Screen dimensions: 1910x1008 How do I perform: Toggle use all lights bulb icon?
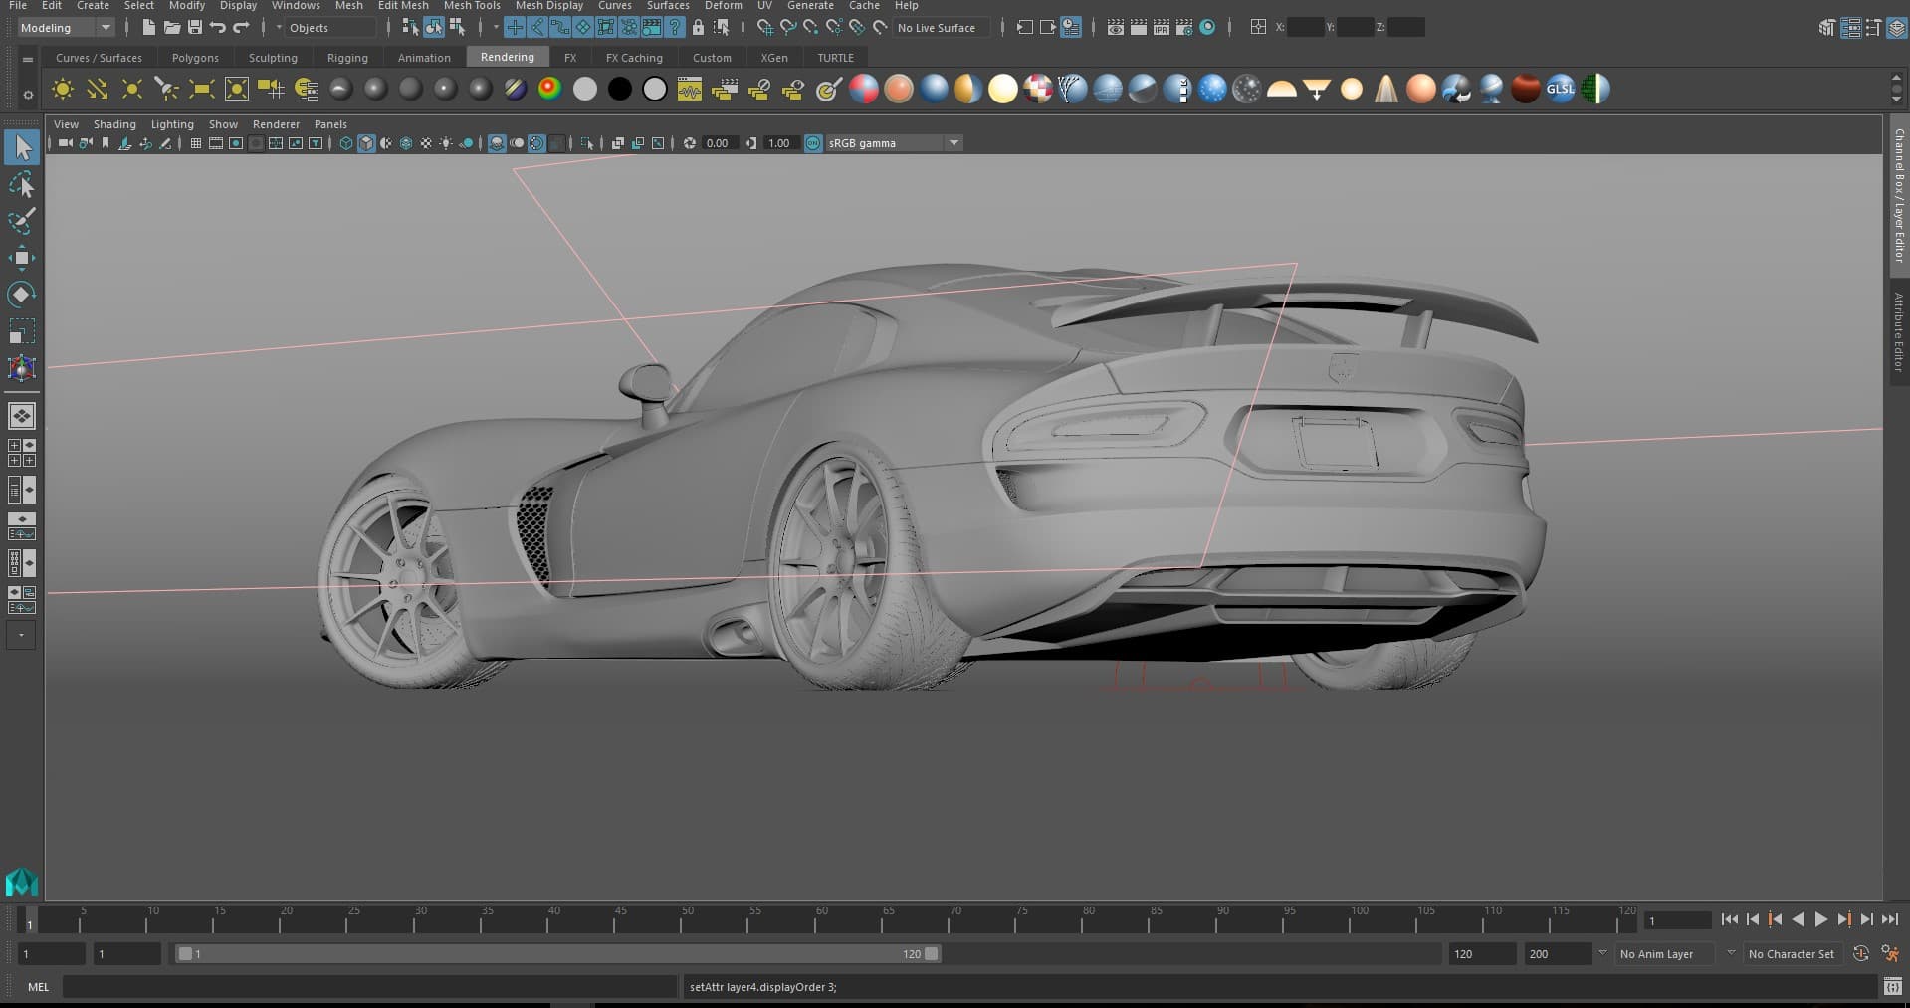(x=446, y=143)
